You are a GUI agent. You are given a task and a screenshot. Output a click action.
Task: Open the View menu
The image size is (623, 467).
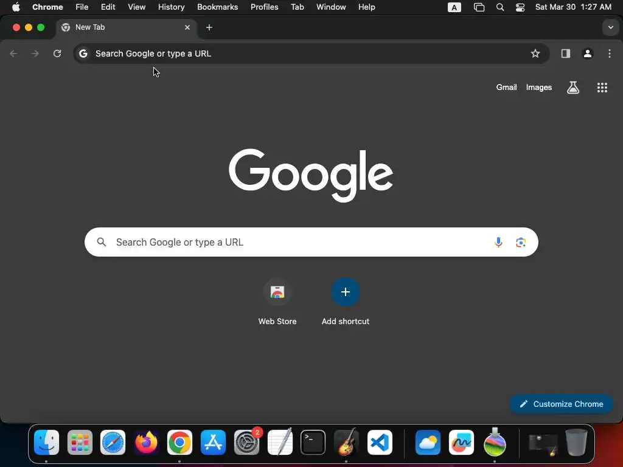(x=136, y=7)
